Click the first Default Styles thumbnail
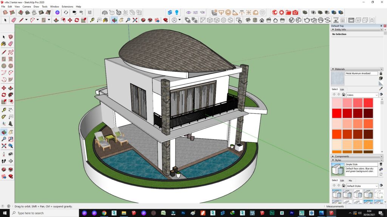 (337, 194)
